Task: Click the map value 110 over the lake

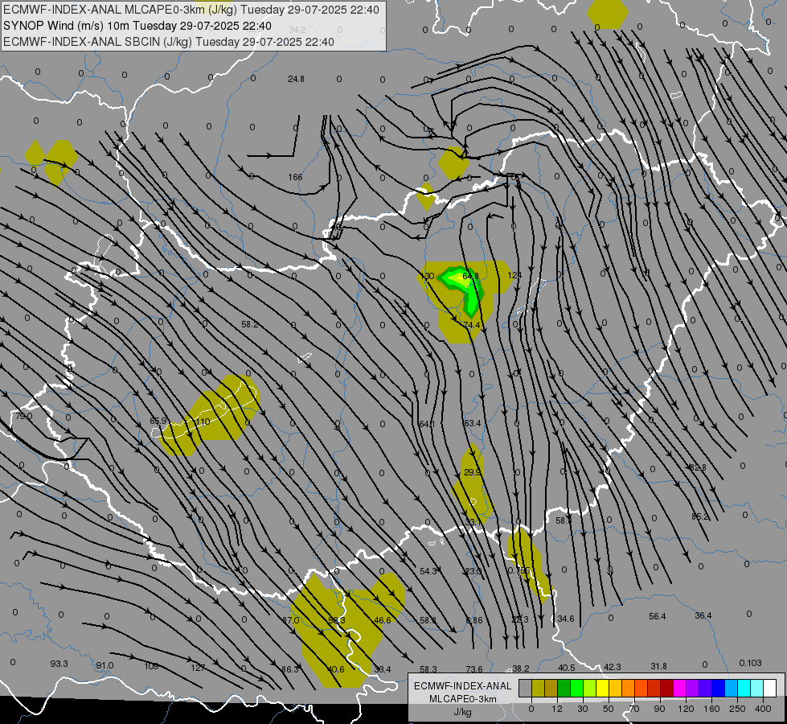Action: pyautogui.click(x=203, y=422)
